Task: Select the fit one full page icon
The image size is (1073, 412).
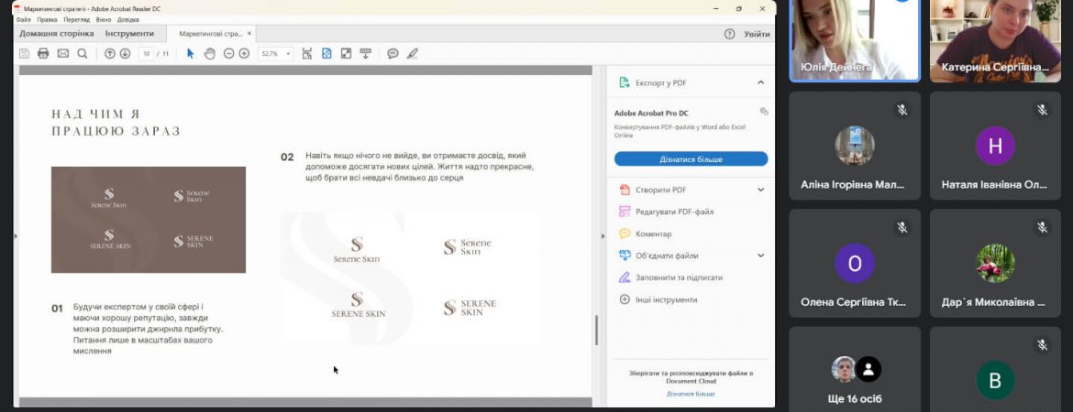Action: [326, 53]
